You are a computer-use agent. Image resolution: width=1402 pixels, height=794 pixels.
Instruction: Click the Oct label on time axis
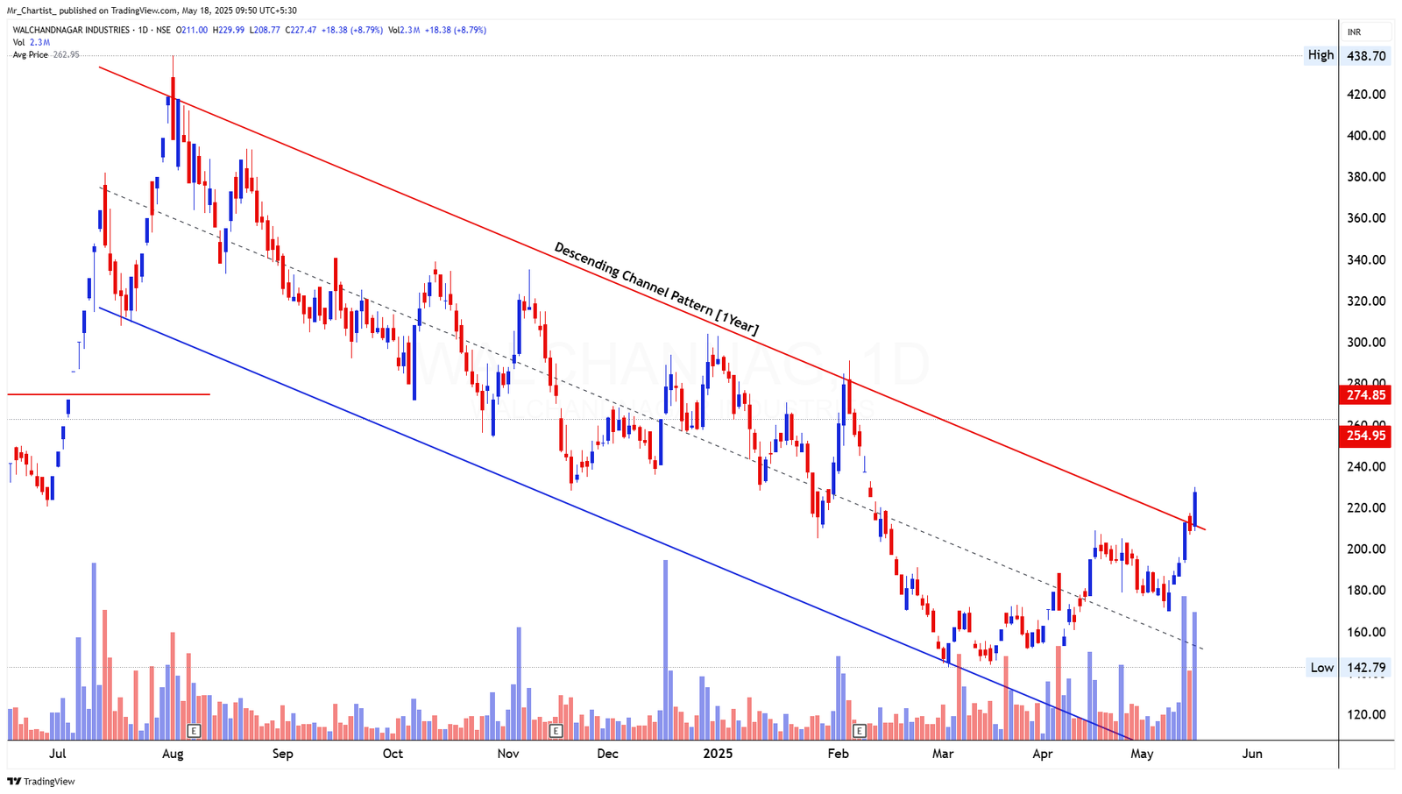[393, 754]
